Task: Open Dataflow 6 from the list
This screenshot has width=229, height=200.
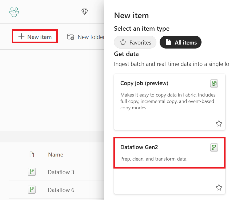Action: (61, 190)
